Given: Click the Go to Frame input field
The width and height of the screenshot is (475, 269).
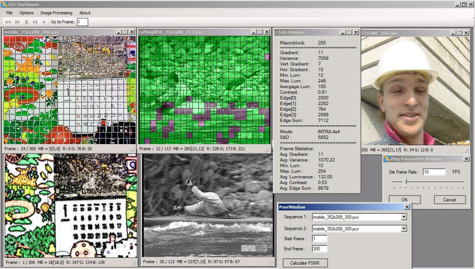Looking at the screenshot, I should coord(82,22).
